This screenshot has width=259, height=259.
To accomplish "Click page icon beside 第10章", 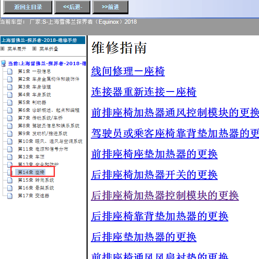I will point(10,142).
